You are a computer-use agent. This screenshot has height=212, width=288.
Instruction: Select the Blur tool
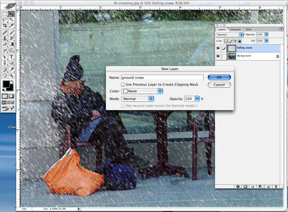(x=5, y=50)
